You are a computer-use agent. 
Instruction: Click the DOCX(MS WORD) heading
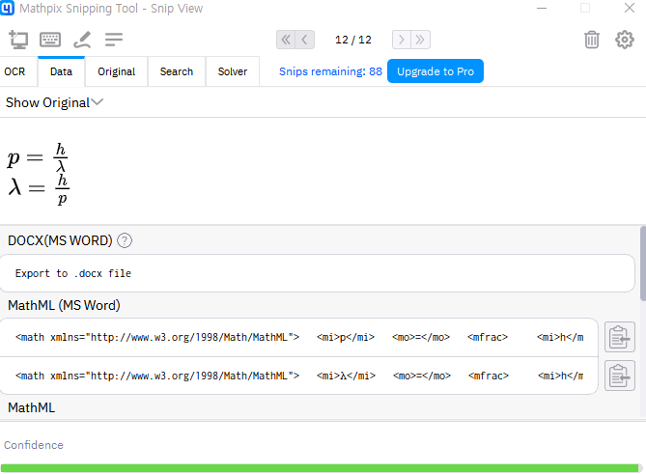point(60,240)
